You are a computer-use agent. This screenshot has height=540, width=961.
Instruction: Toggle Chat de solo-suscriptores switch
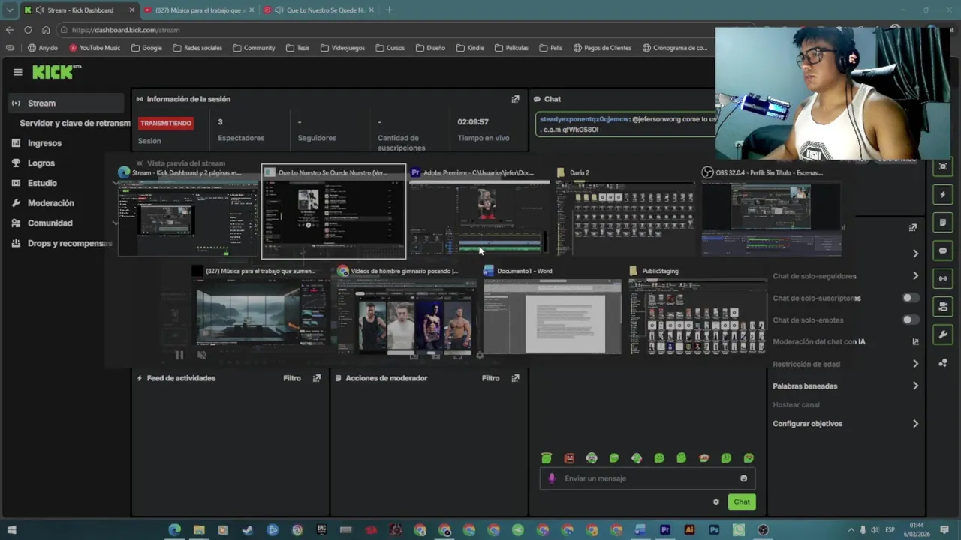point(910,298)
